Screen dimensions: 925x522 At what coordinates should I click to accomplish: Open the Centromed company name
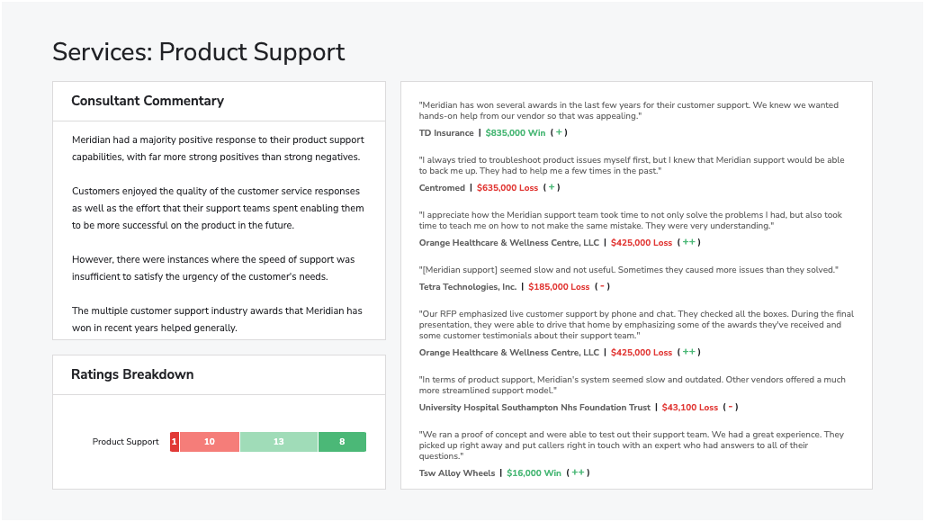click(x=442, y=188)
